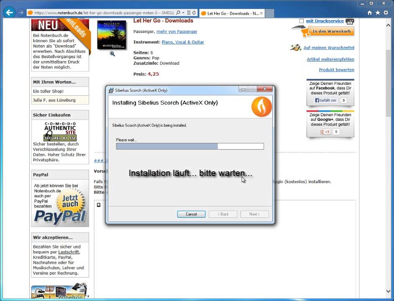Image resolution: width=394 pixels, height=301 pixels.
Task: Open browser tools gear icon
Action: pos(386,13)
